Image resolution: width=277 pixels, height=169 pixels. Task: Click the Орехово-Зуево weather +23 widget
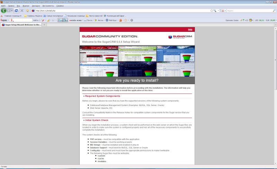click(237, 20)
